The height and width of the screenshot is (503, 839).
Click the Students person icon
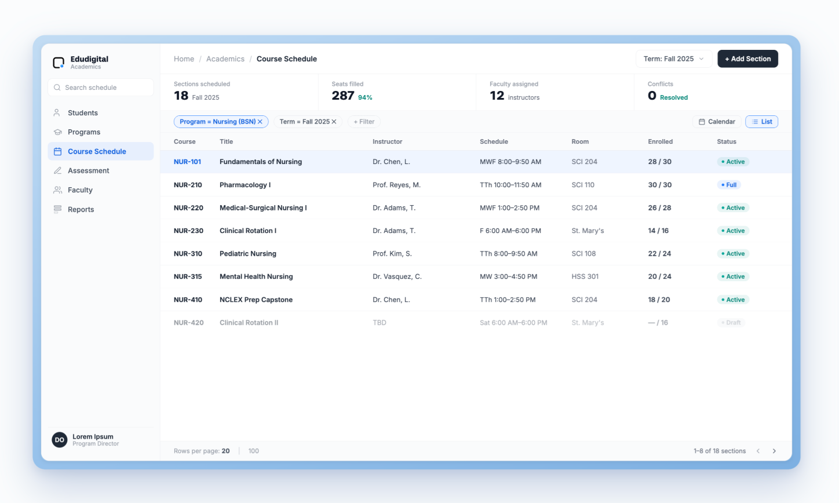(x=57, y=113)
